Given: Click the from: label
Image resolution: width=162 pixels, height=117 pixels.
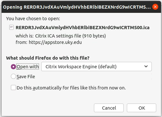Looking at the screenshot, I should 21,42.
